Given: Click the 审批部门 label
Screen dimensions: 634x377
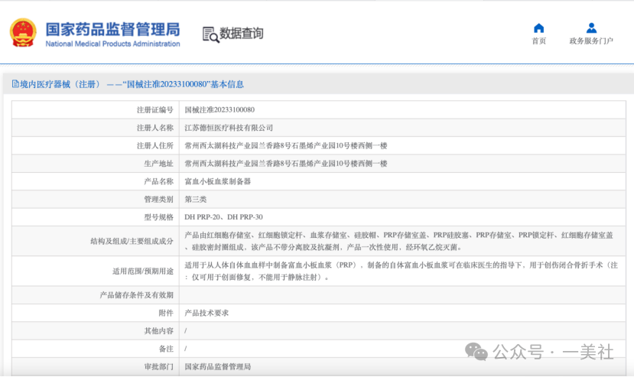Looking at the screenshot, I should 158,366.
